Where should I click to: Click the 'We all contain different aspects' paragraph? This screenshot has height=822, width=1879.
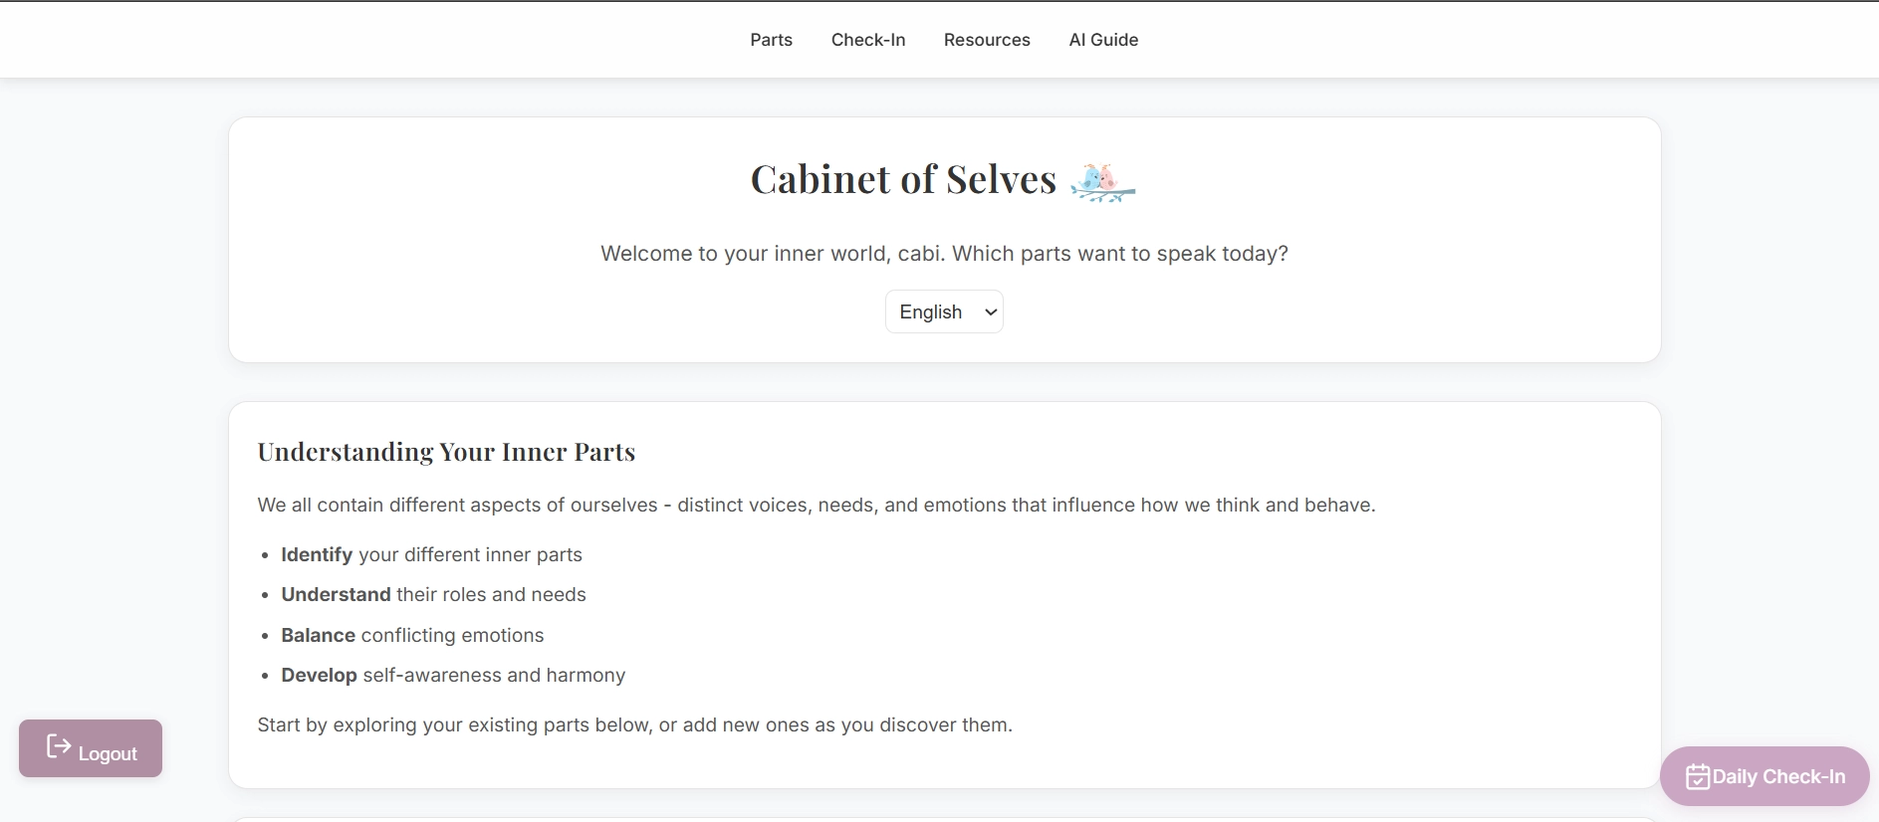click(x=816, y=505)
